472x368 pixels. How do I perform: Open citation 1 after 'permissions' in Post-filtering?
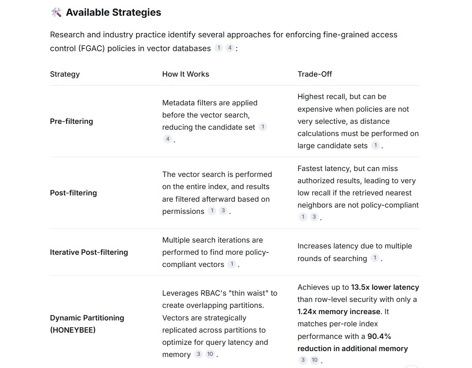click(x=212, y=211)
